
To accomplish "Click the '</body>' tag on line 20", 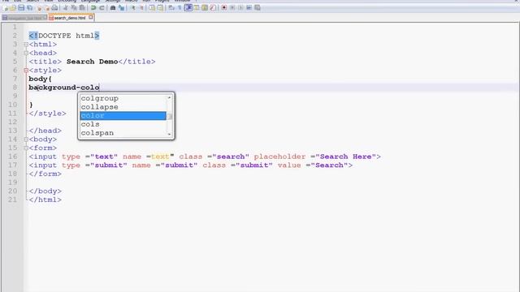I will 45,191.
